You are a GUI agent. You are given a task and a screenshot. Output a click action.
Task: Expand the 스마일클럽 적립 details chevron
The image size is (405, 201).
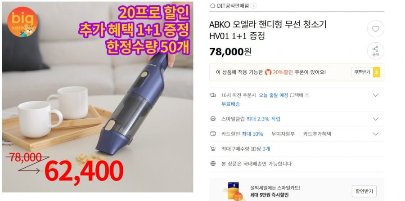point(376,119)
